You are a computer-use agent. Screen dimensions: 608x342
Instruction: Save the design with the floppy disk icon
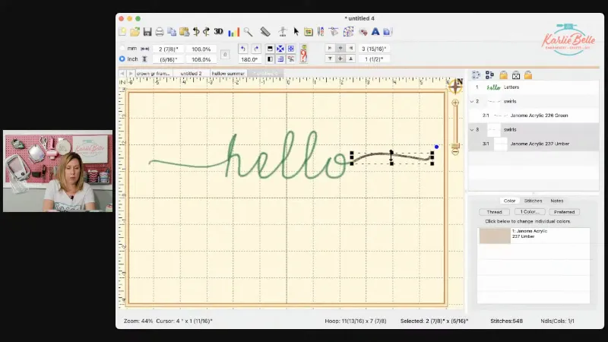click(x=147, y=32)
